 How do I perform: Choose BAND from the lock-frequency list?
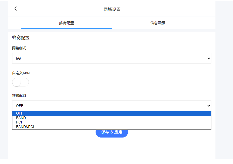[21, 118]
